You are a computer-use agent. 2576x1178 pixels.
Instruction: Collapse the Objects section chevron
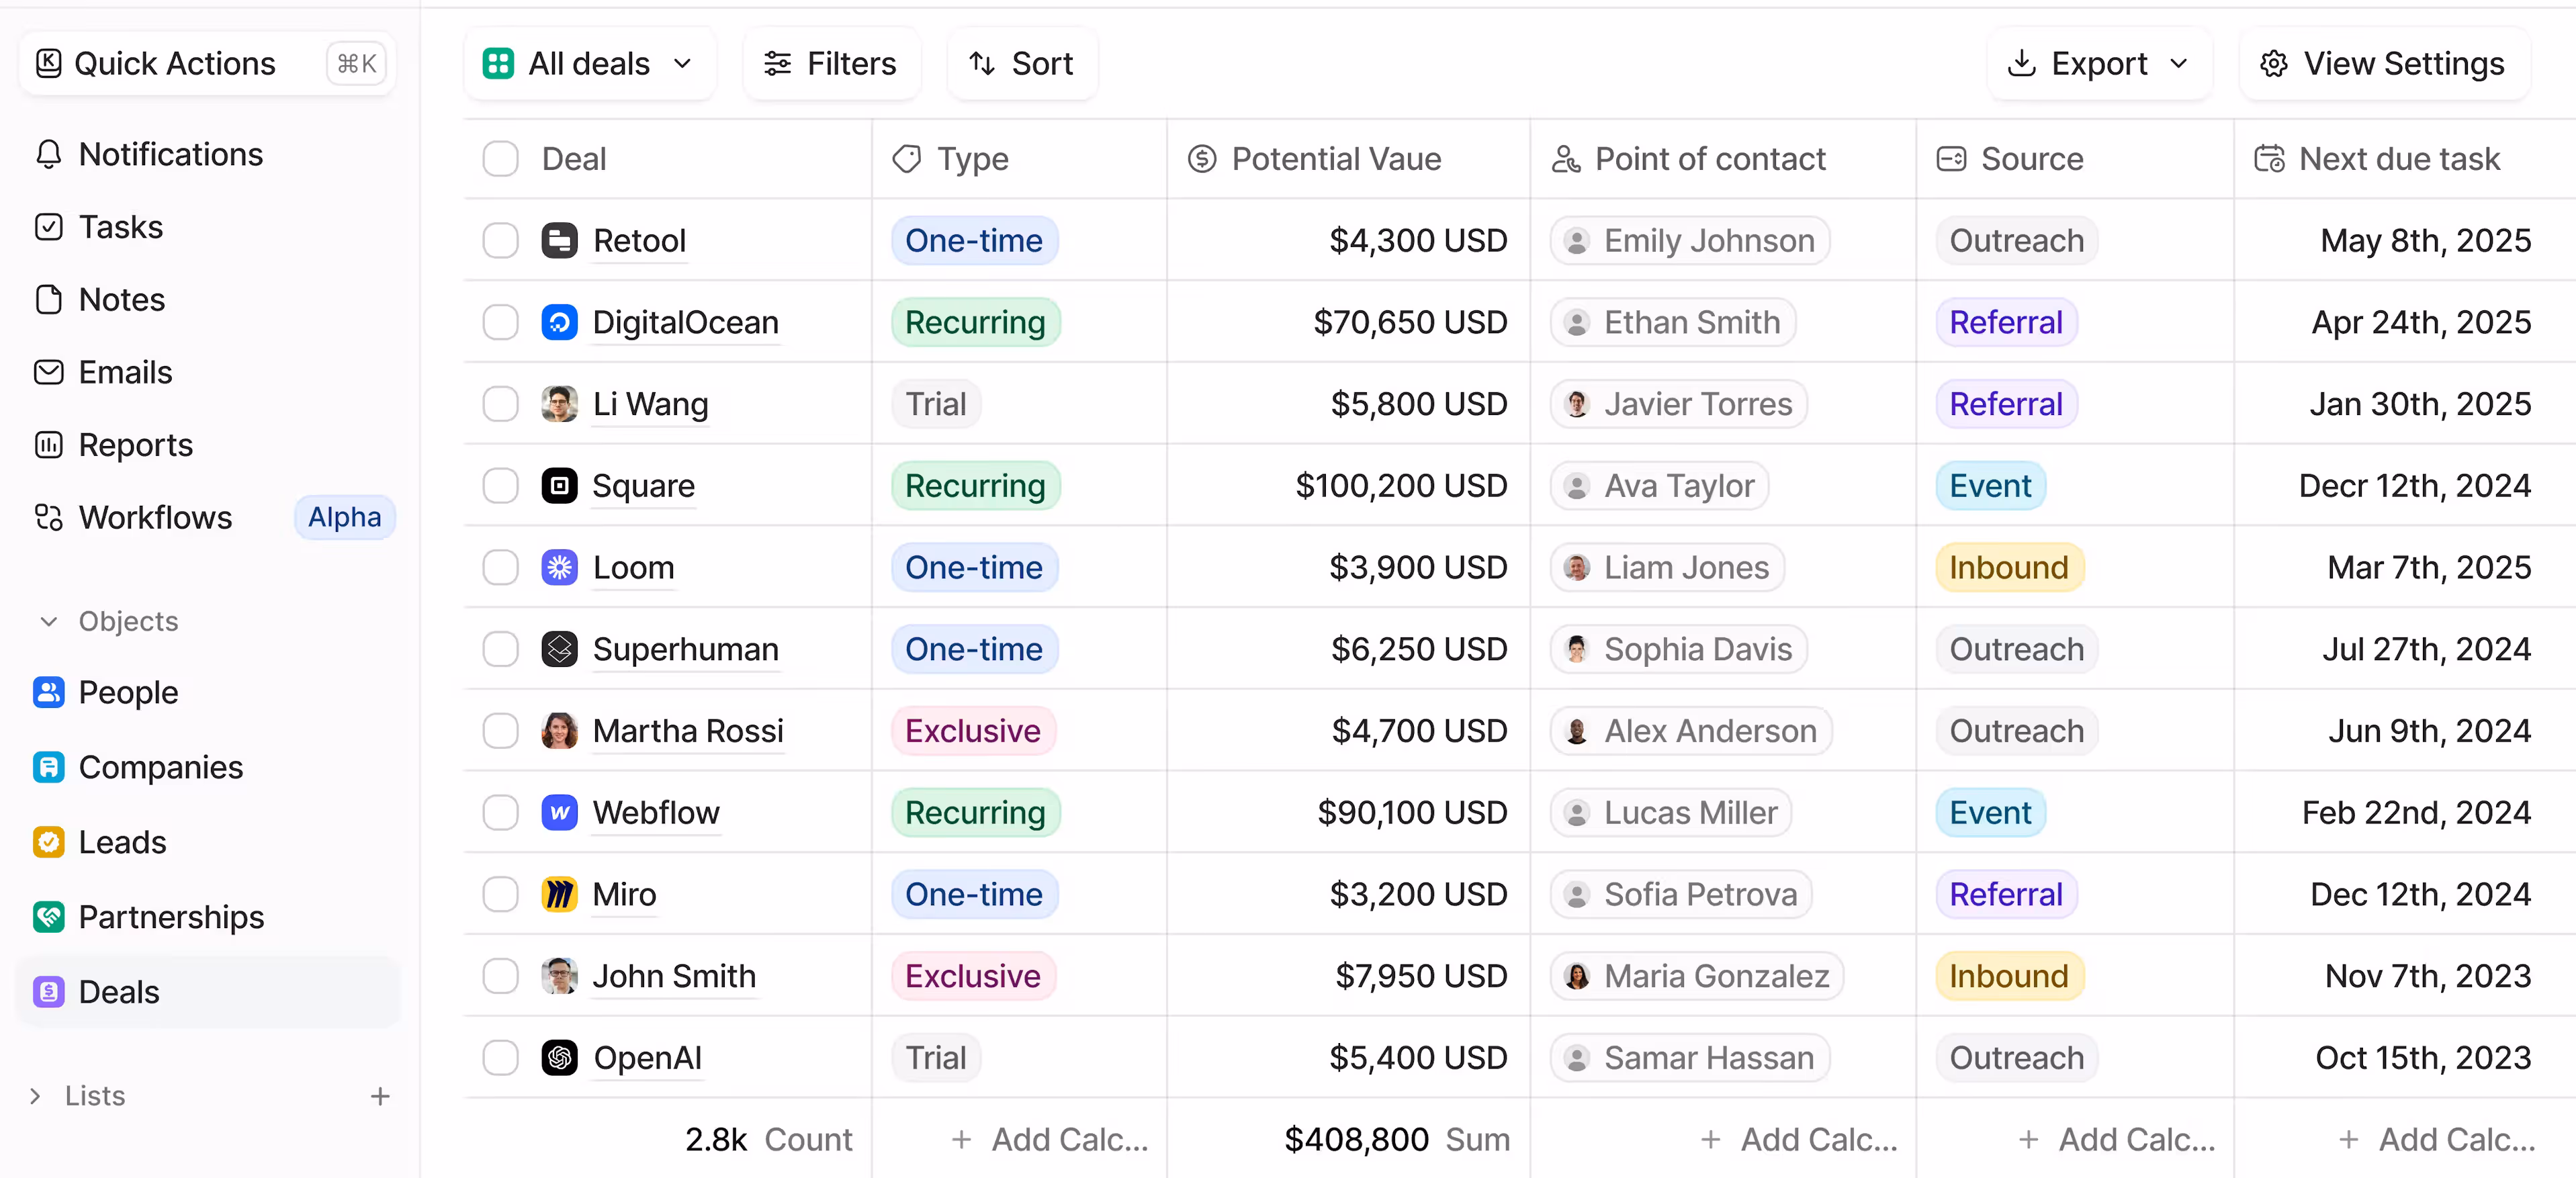[x=48, y=621]
